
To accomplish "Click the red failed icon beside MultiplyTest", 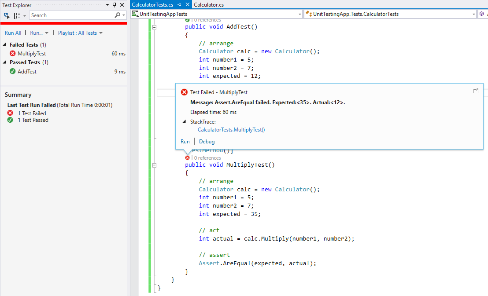I will click(x=12, y=54).
